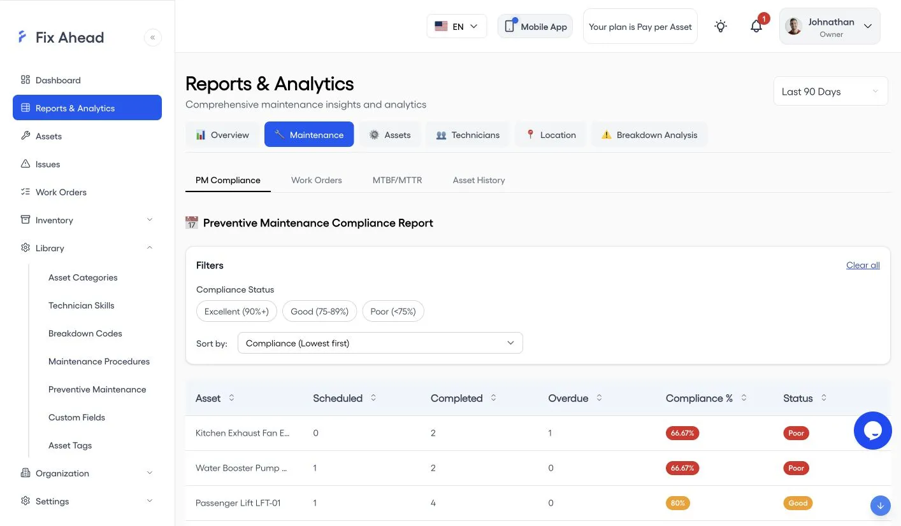Sort by Compliance % column sort icon
901x526 pixels.
tap(744, 398)
